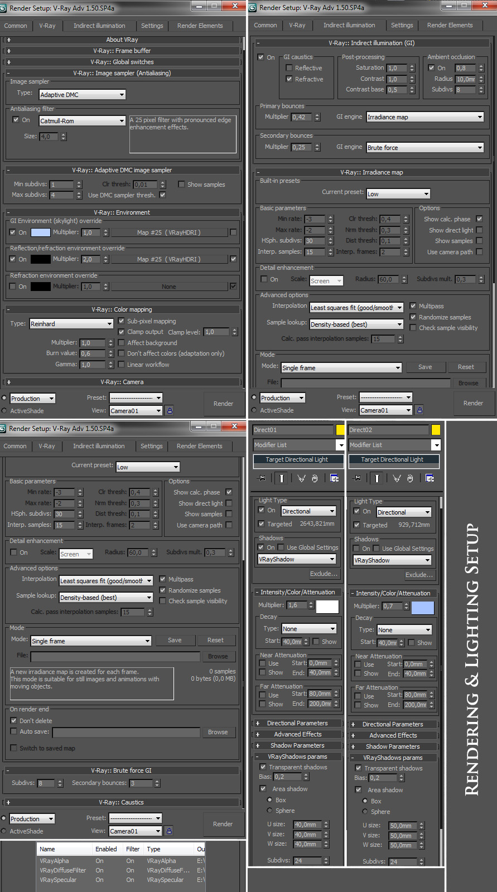Viewport: 497px width, 892px height.
Task: Click lock view icon in Brute force GI window
Action: coord(169,831)
